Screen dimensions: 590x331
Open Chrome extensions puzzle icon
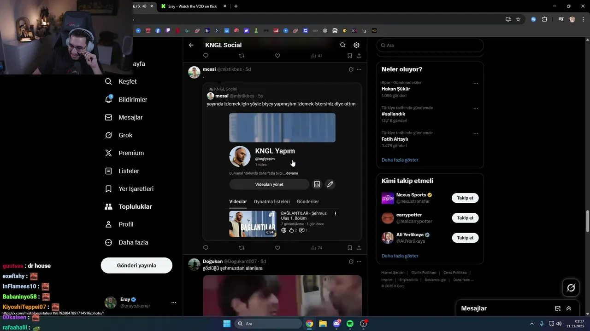[545, 19]
